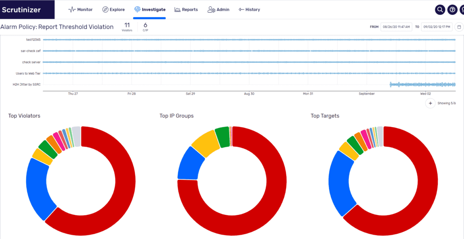
Task: Click the TO date field
Action: [x=436, y=27]
